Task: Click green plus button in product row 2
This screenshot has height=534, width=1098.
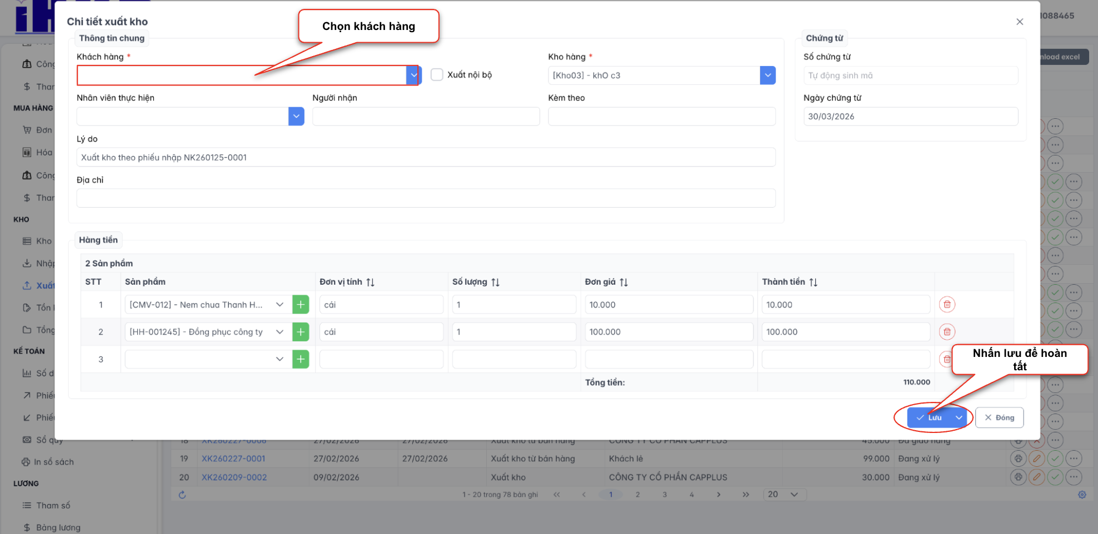Action: [x=301, y=332]
